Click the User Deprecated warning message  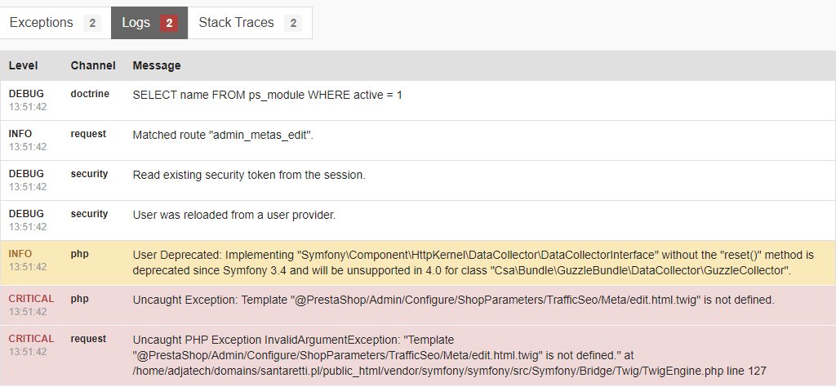[478, 262]
